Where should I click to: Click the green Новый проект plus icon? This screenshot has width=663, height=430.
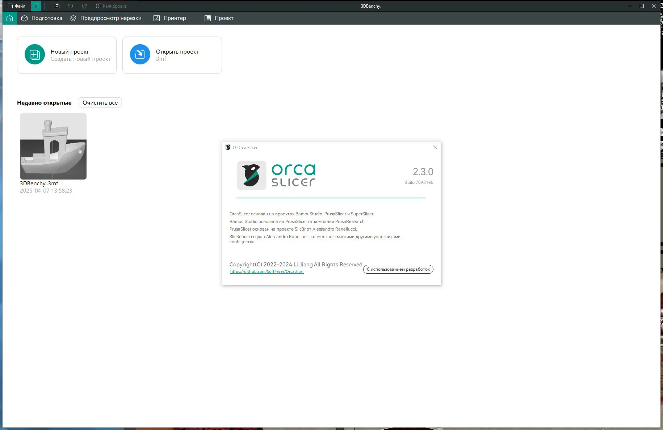point(34,55)
